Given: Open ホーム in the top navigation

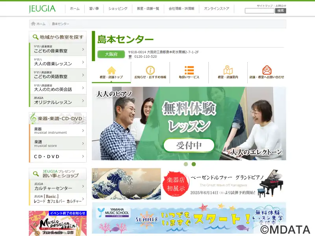Looking at the screenshot, I should tap(75, 9).
